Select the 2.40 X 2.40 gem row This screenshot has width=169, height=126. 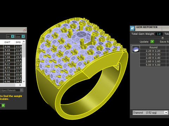coord(153,58)
